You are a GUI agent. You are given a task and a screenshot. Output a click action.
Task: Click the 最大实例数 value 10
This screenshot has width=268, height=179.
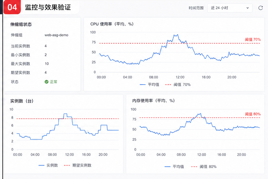47,64
